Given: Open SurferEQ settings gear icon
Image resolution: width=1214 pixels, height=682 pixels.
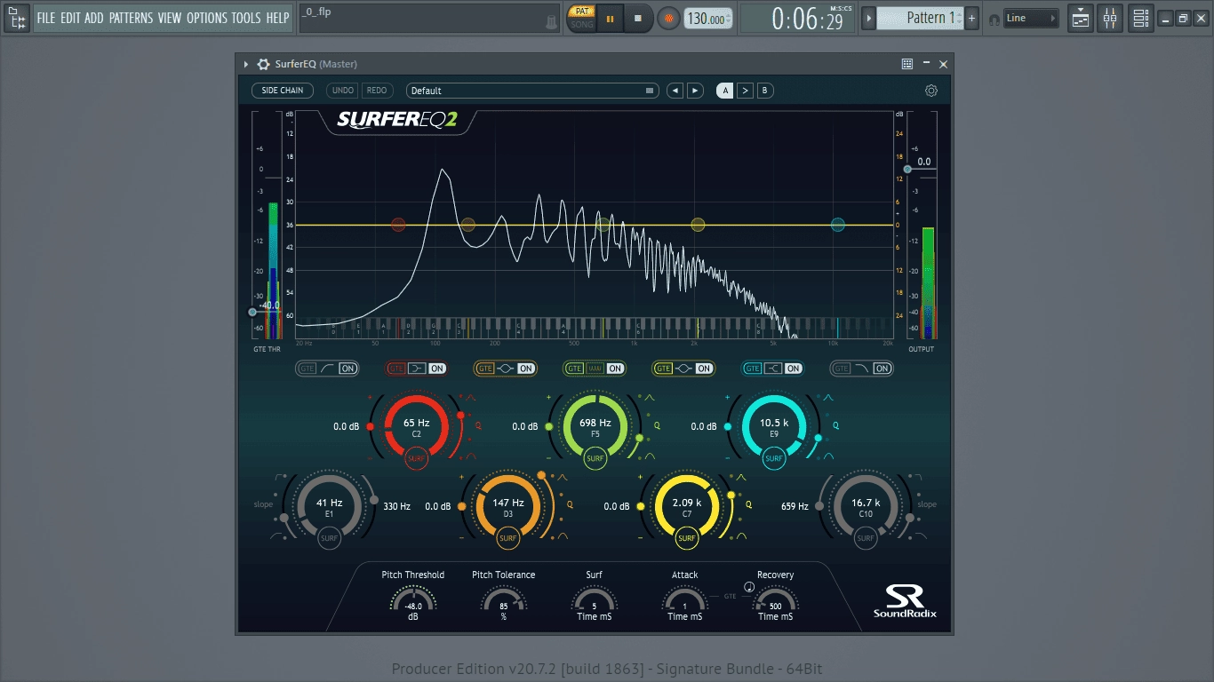Looking at the screenshot, I should pyautogui.click(x=931, y=91).
